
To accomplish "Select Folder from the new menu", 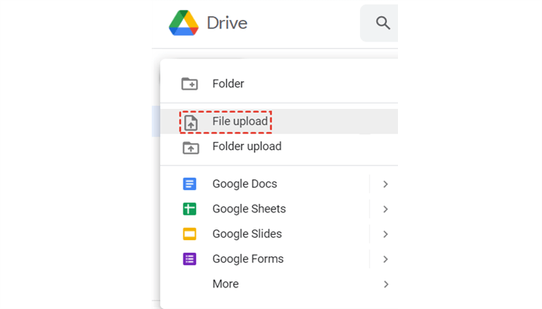I will (x=228, y=83).
